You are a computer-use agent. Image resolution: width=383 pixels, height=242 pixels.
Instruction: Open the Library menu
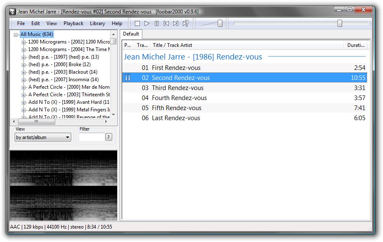click(x=97, y=23)
